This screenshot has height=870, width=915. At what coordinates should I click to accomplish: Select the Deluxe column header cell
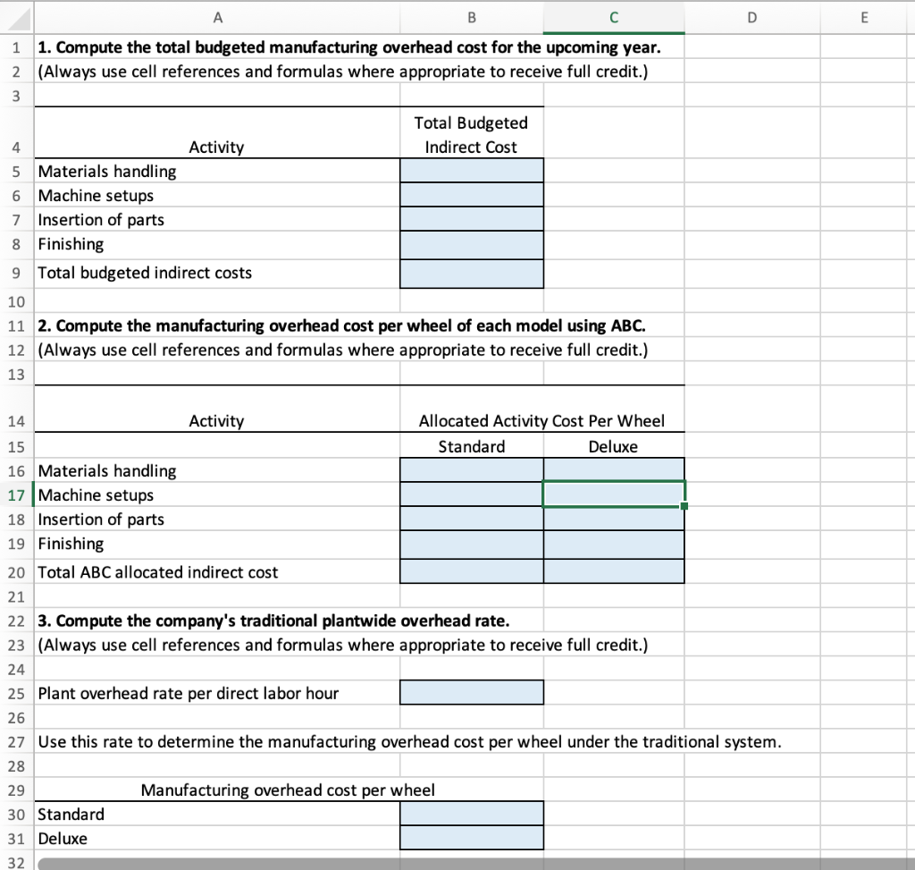click(613, 446)
